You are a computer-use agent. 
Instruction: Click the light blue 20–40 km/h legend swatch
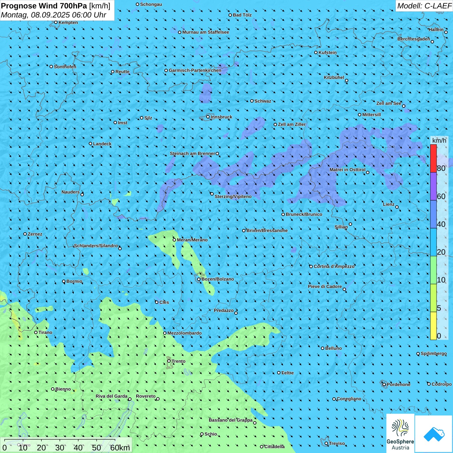(x=433, y=242)
